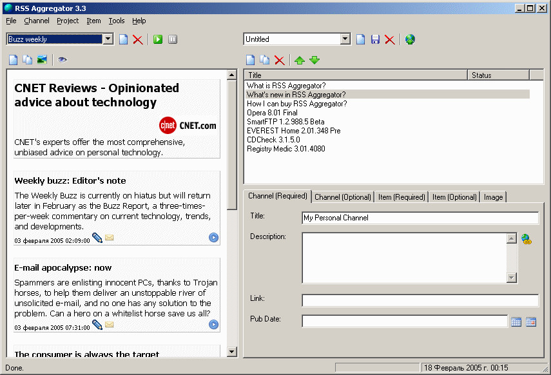Click the envelope icon under Weekly buzz article

point(110,238)
